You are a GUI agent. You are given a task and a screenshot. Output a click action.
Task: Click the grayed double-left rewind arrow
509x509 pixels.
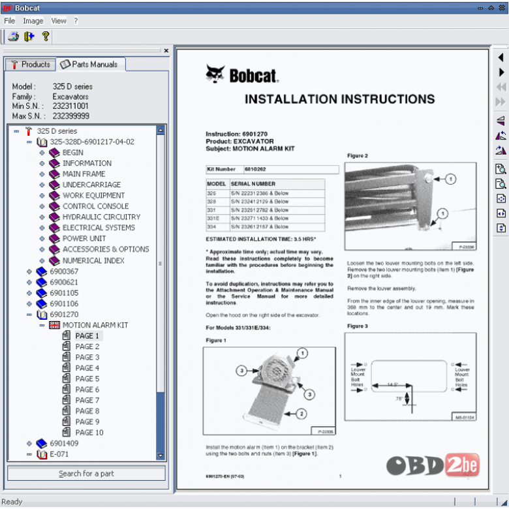click(501, 87)
